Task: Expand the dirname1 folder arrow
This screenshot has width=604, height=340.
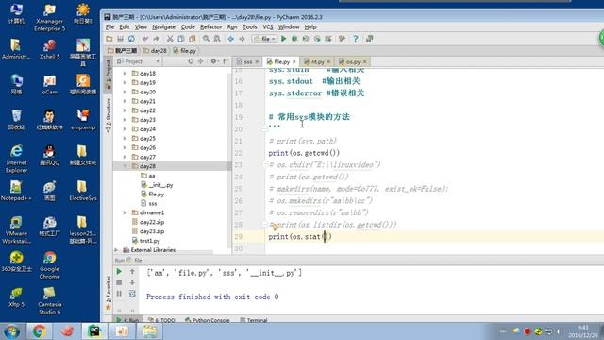Action: click(125, 212)
